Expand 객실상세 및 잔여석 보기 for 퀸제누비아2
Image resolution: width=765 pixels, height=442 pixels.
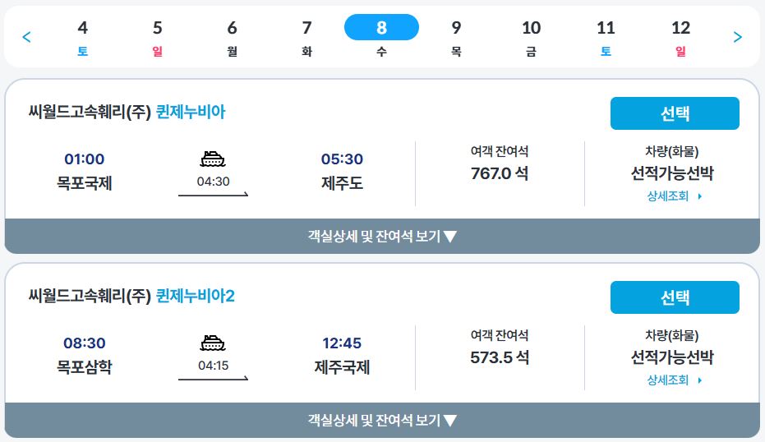pyautogui.click(x=382, y=421)
